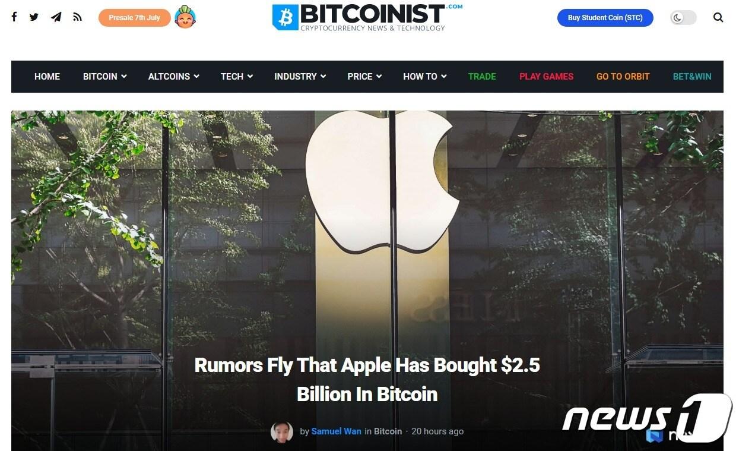The image size is (736, 451).
Task: Open the Telegram paper plane icon
Action: coord(56,17)
